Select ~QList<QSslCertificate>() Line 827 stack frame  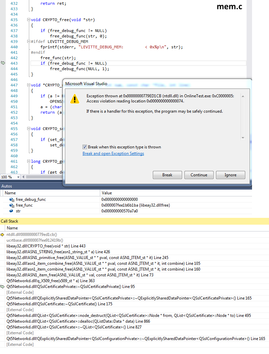point(74,327)
